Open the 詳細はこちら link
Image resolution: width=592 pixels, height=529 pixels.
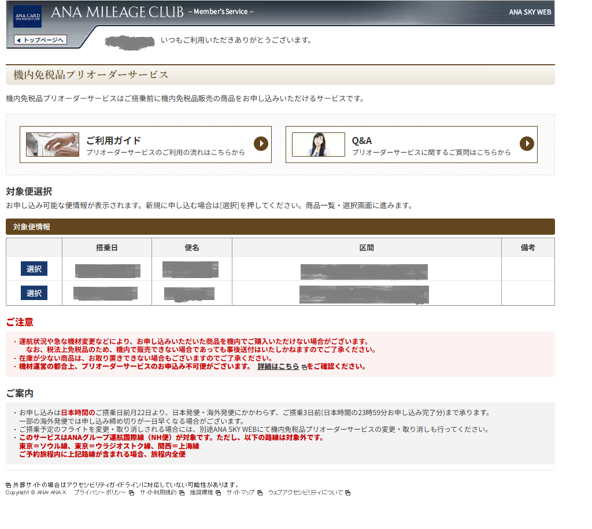tap(278, 367)
